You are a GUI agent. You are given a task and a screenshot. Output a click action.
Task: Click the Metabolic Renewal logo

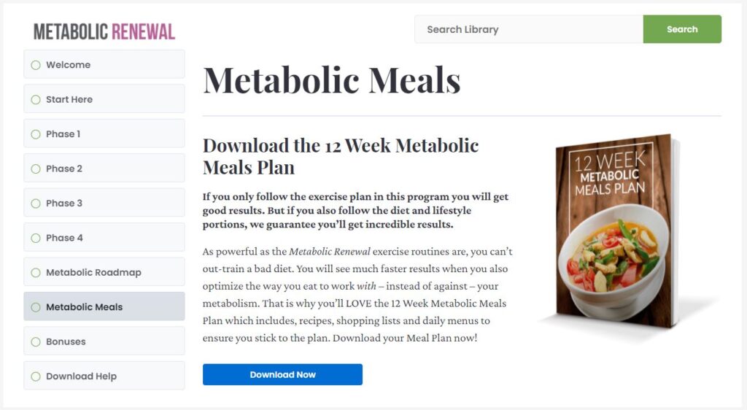coord(104,32)
